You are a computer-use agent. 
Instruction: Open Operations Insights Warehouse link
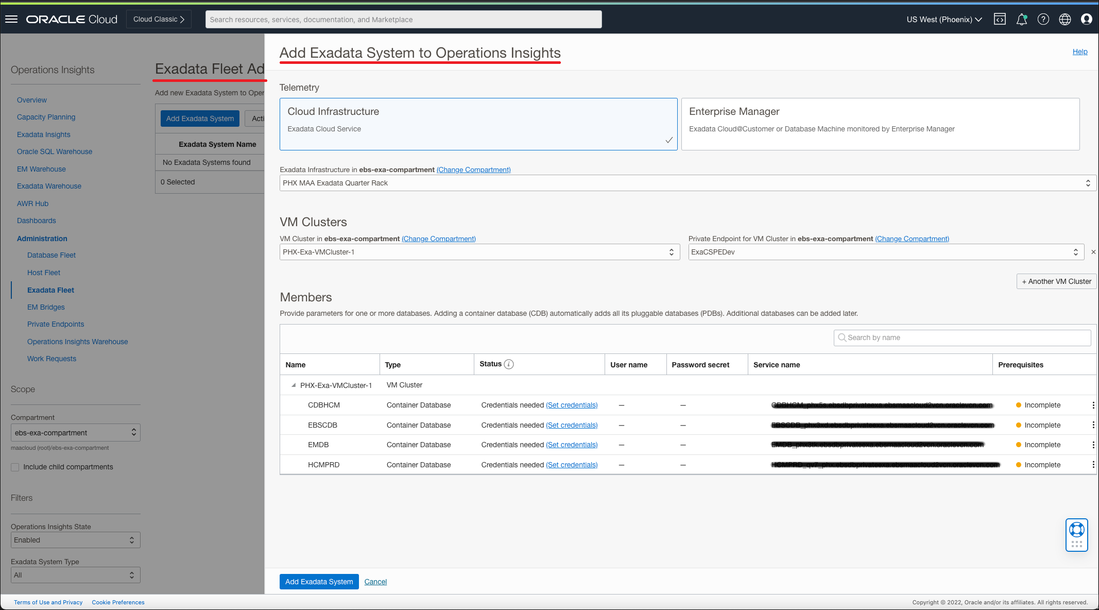[77, 342]
